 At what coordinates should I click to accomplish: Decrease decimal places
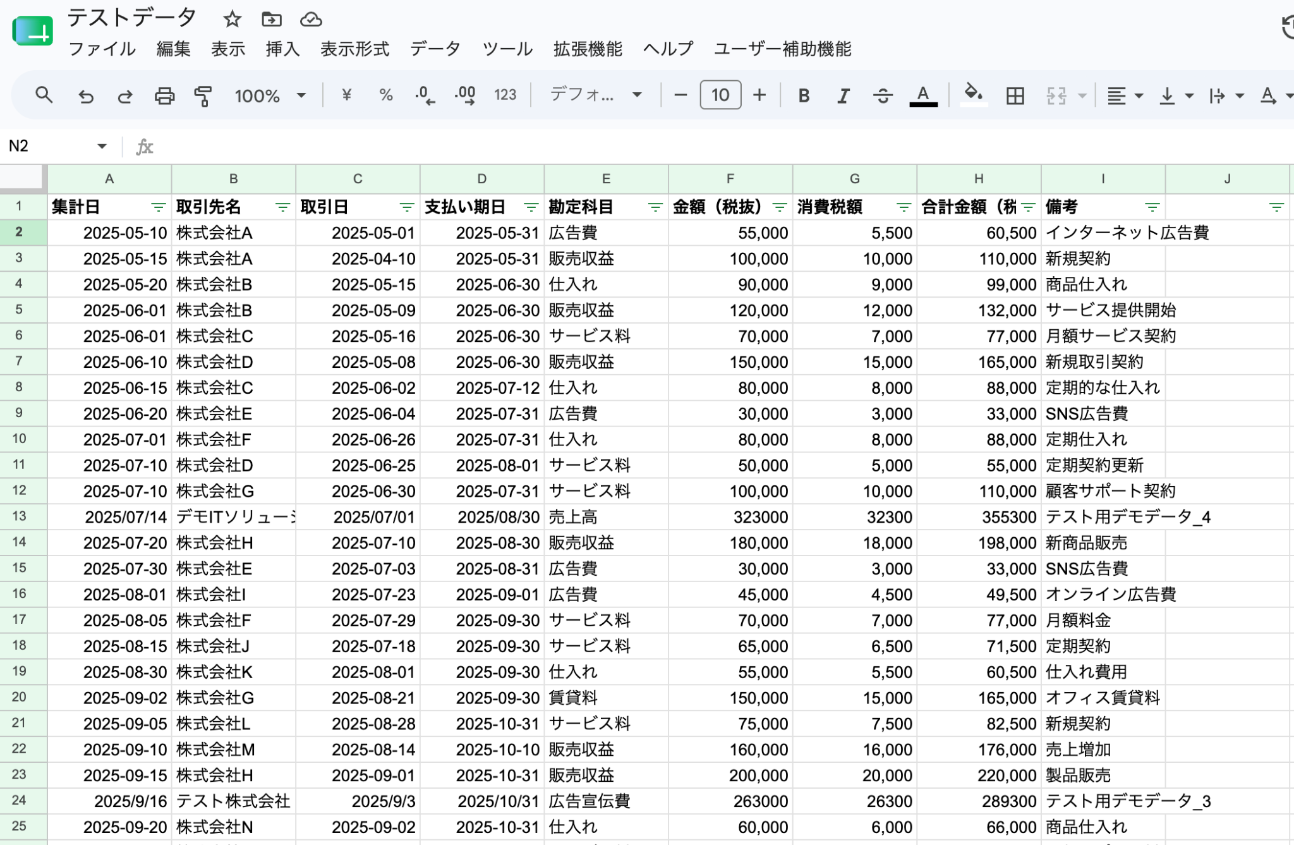pyautogui.click(x=425, y=95)
